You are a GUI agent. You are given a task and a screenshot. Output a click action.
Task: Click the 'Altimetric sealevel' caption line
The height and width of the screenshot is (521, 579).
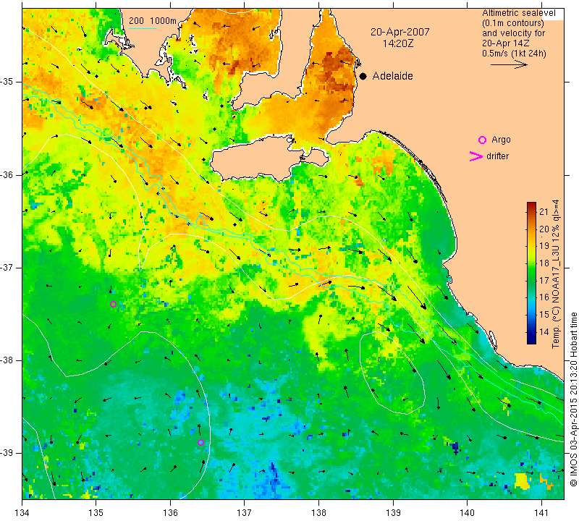tap(518, 13)
